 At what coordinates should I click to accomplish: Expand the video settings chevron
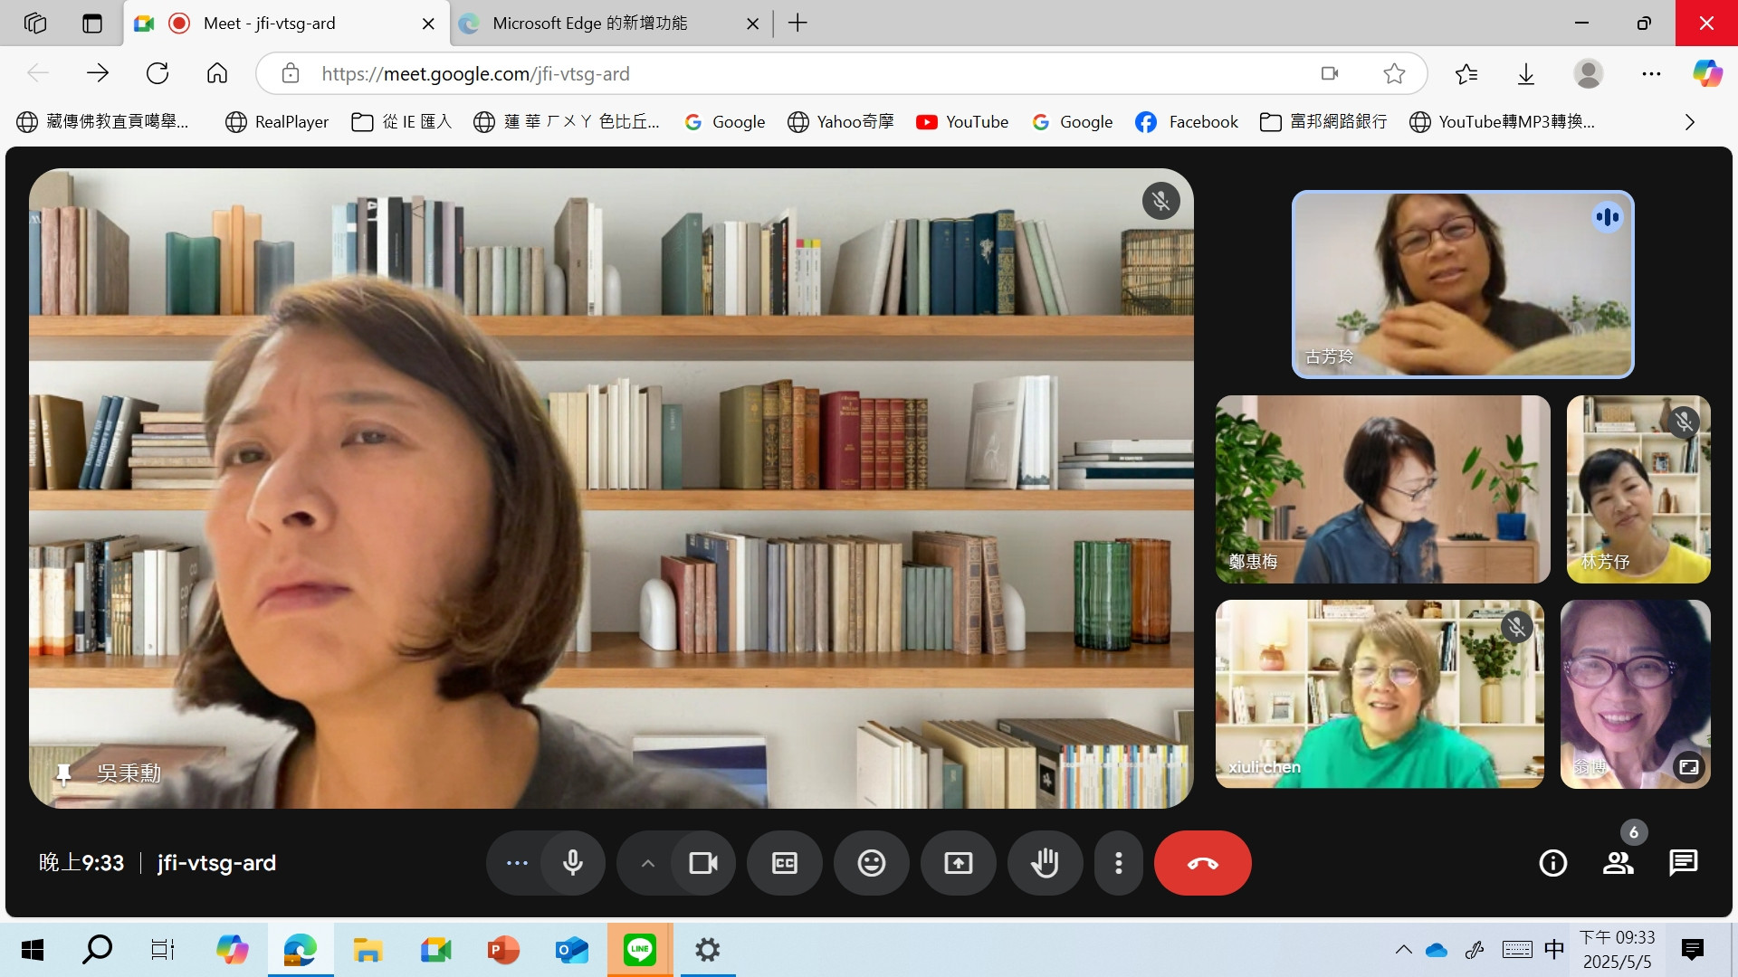coord(647,863)
